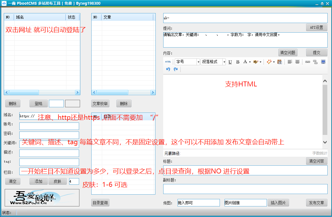Undo the last editor action
The height and width of the screenshot is (217, 332).
point(168,69)
